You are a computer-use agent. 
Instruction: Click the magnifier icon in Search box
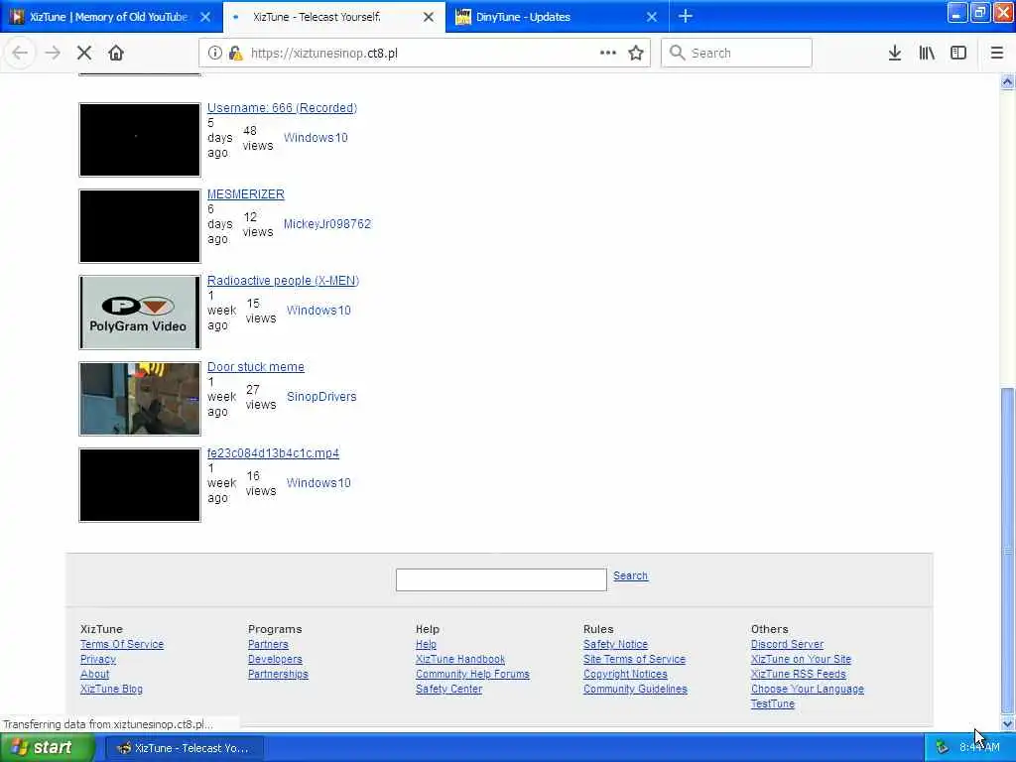point(677,54)
